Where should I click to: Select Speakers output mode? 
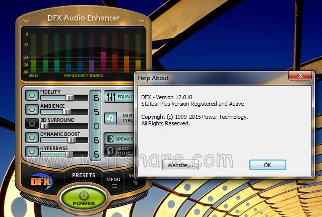point(119,139)
